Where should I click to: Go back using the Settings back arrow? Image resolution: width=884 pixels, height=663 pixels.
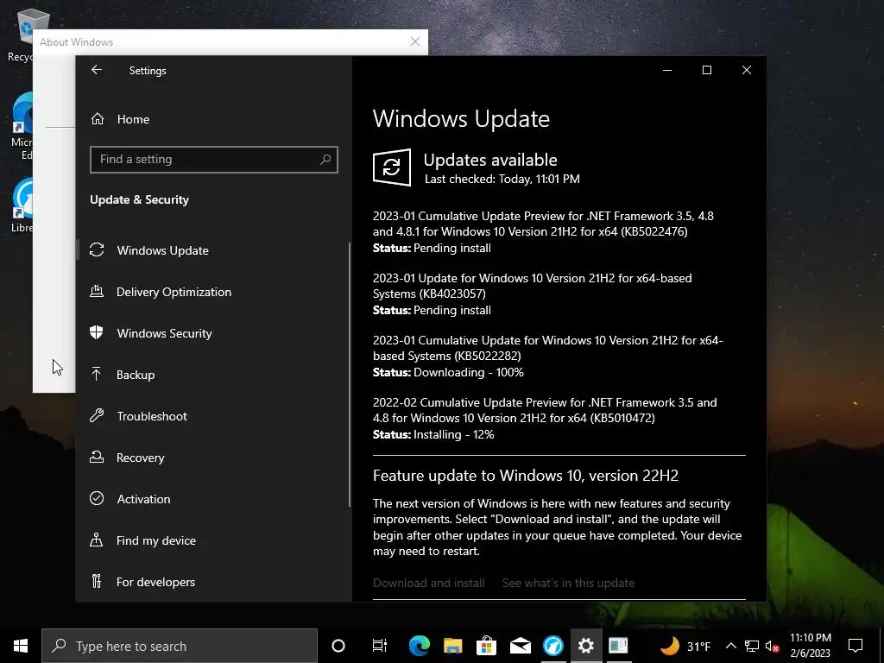(x=97, y=70)
